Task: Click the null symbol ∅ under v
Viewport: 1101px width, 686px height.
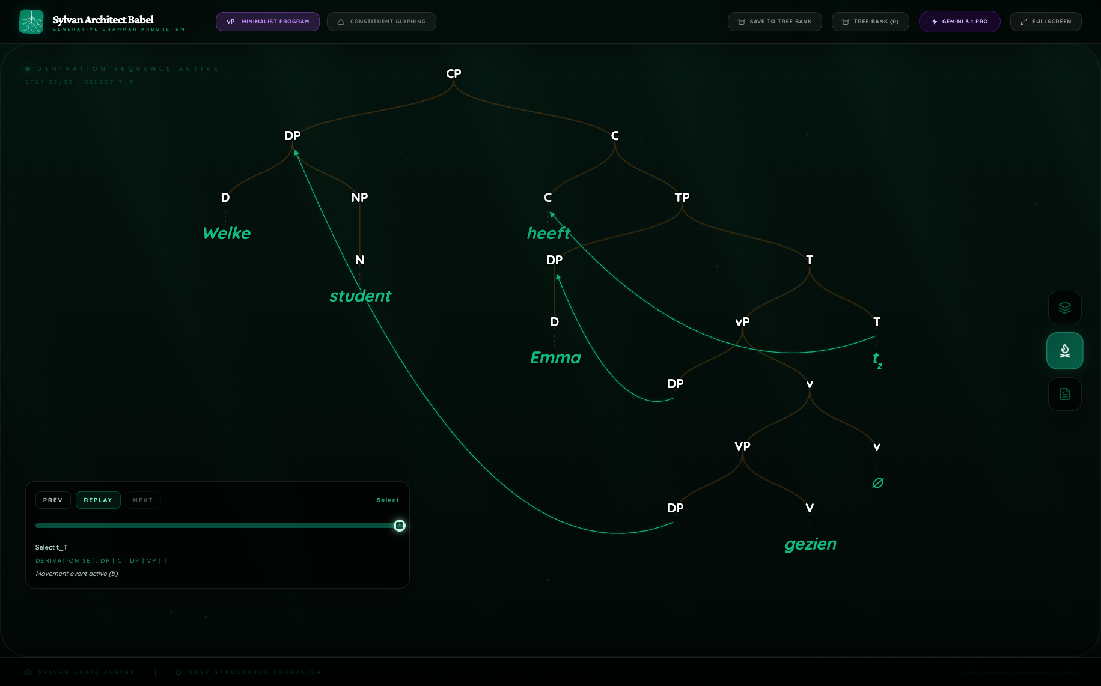Action: 877,483
